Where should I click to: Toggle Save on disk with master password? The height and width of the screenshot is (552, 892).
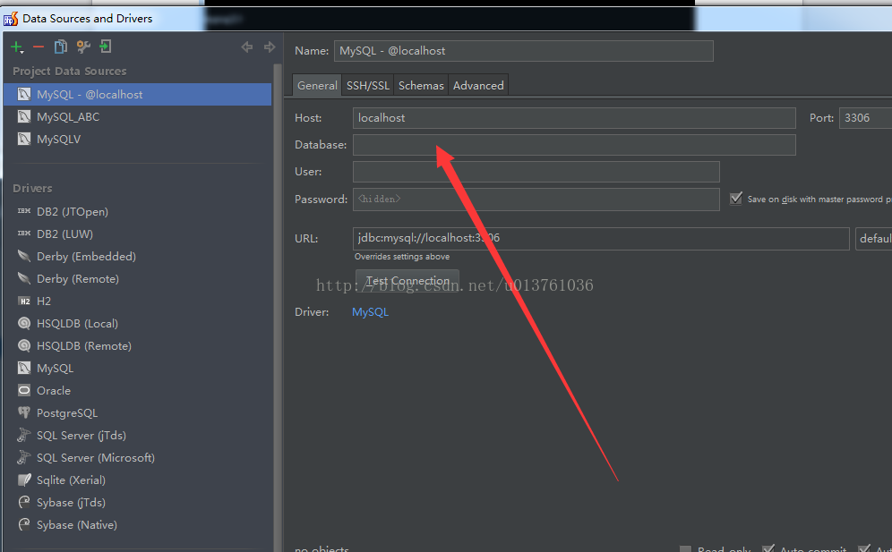(x=736, y=199)
